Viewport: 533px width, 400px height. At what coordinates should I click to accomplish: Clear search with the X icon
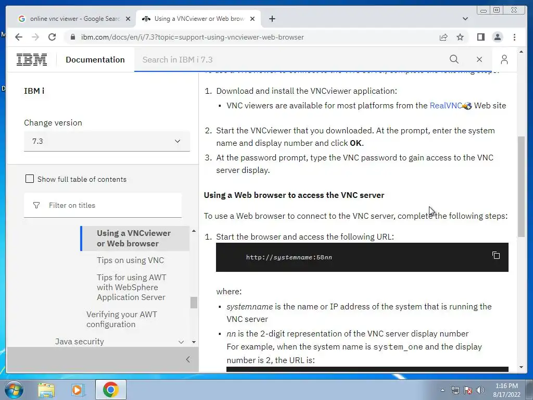click(x=479, y=59)
